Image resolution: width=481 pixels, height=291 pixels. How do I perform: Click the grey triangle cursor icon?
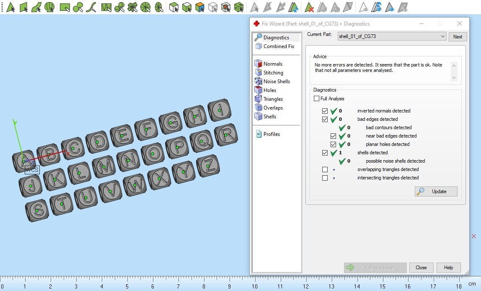tap(254, 7)
